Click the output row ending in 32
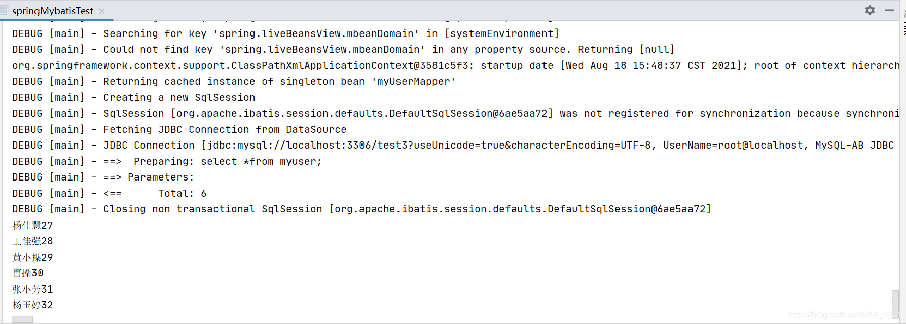 (32, 305)
